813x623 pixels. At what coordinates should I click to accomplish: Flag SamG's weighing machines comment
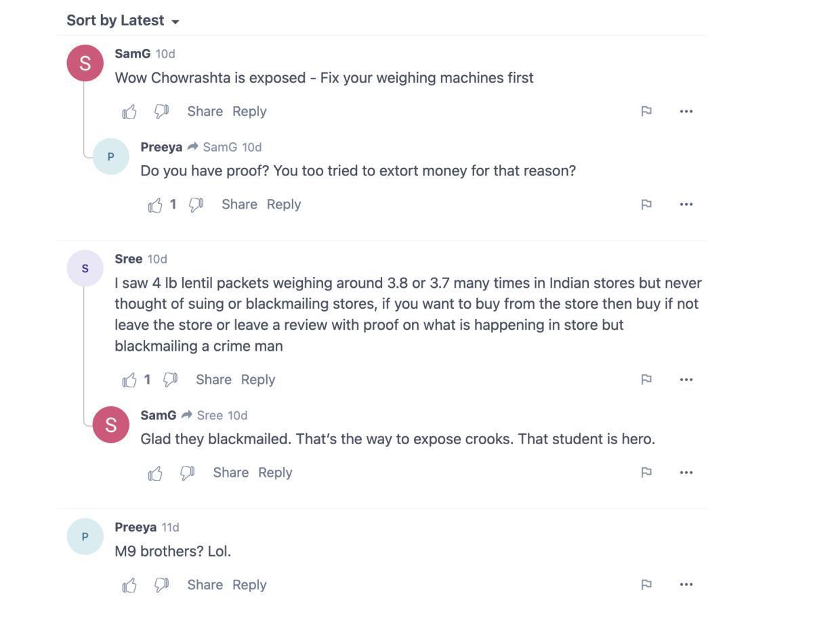point(646,112)
